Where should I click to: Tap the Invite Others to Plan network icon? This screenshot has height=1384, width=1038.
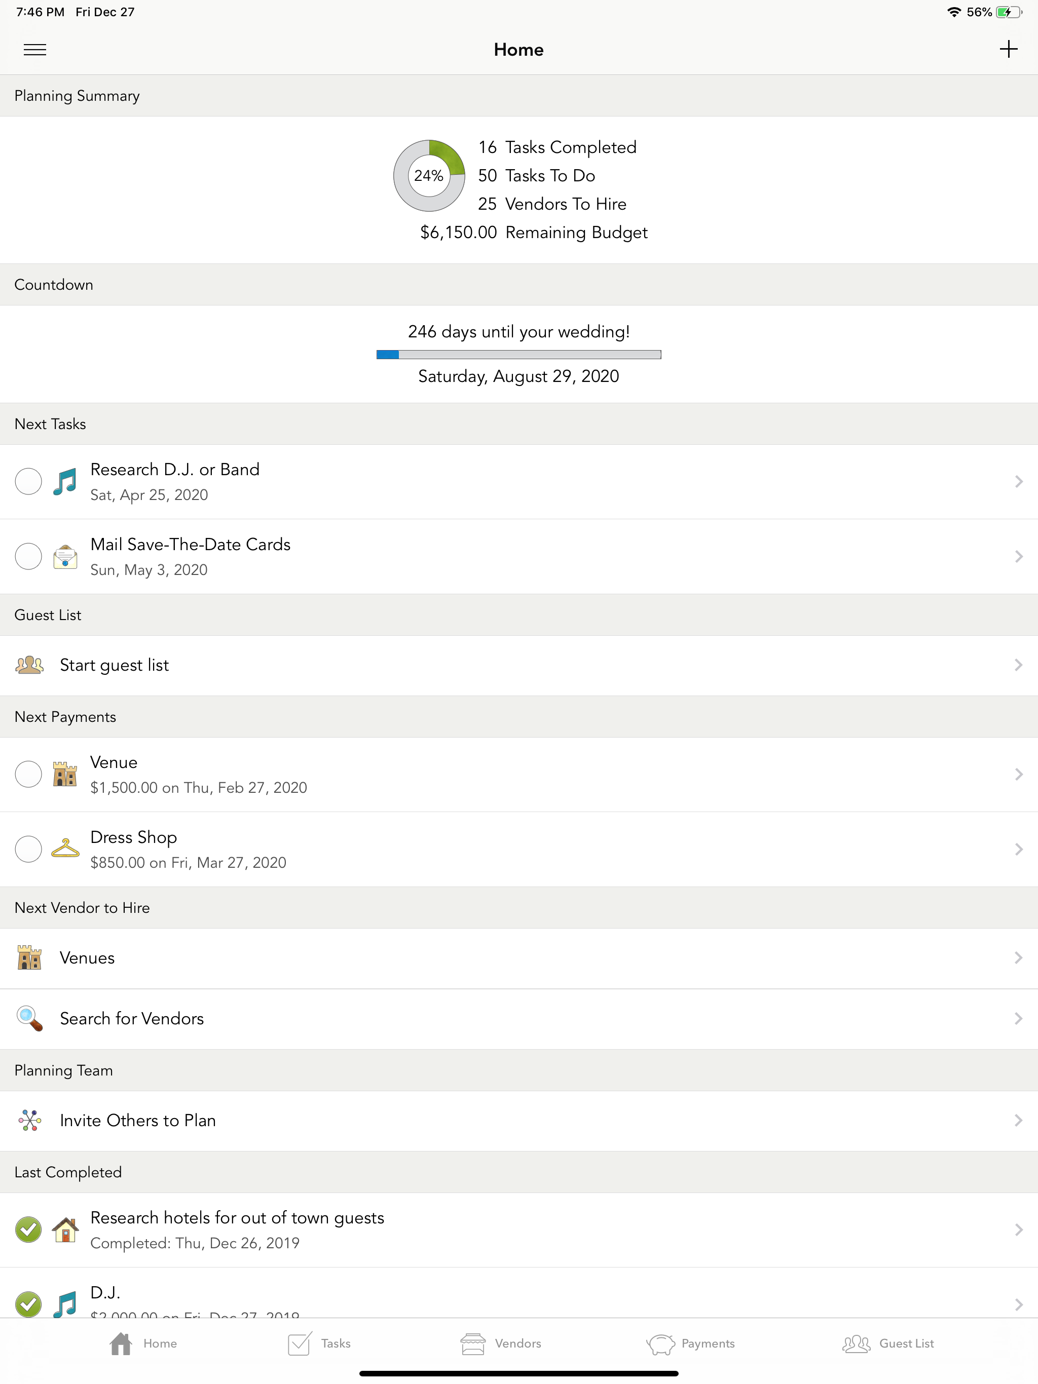29,1120
